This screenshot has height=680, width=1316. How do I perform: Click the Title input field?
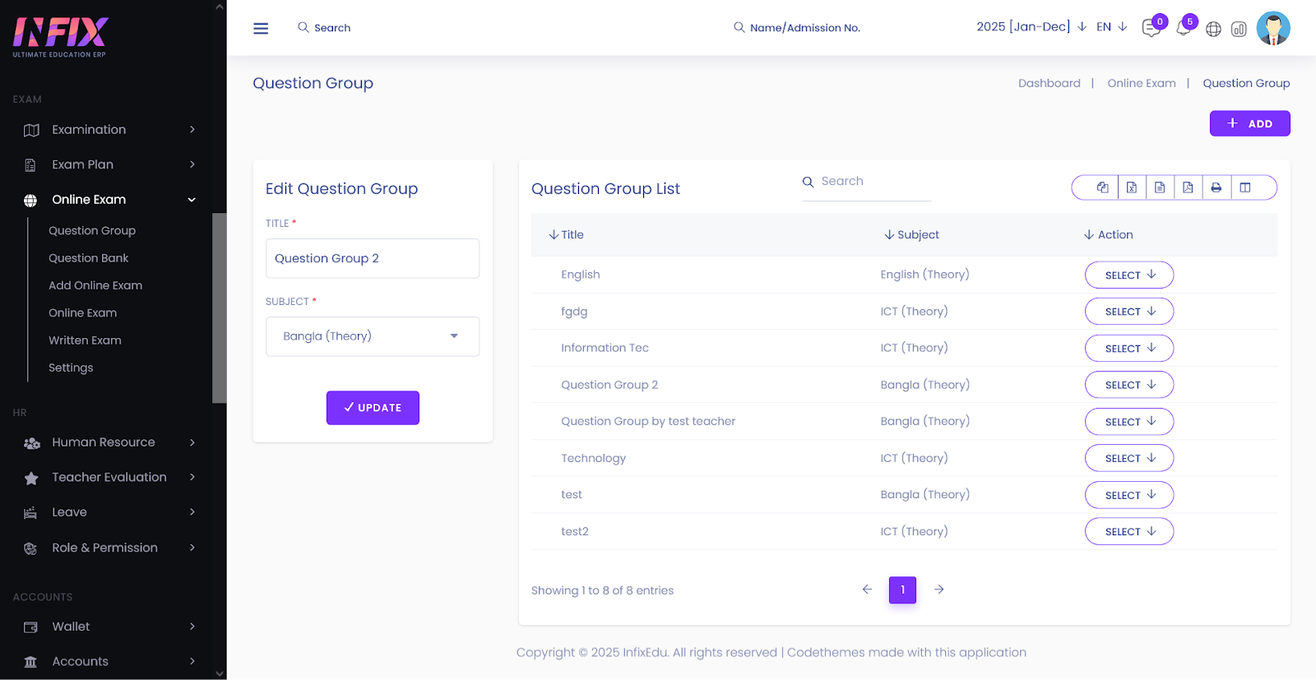[372, 258]
